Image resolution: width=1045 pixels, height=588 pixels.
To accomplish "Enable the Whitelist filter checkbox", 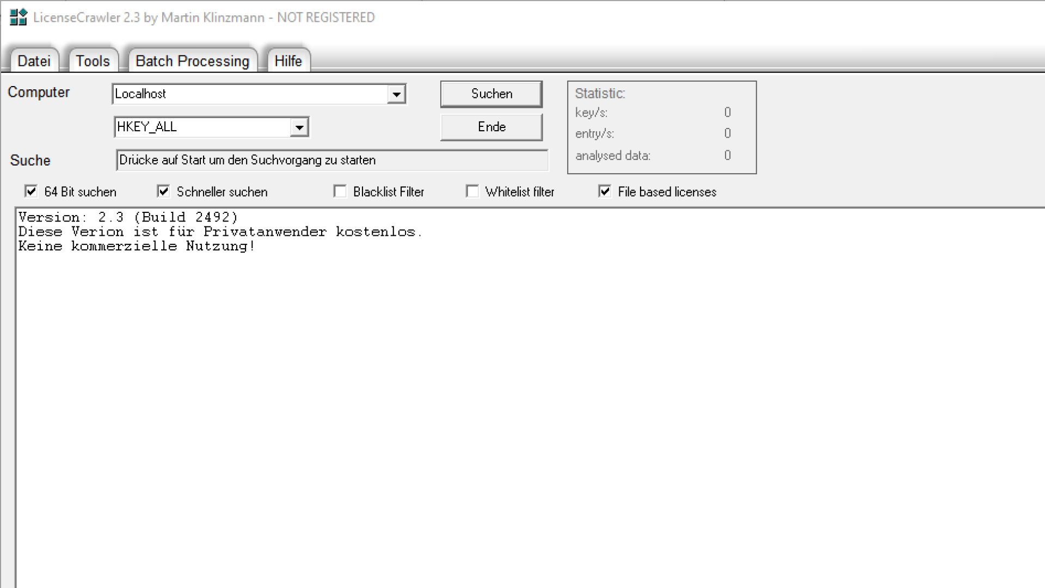I will pos(472,191).
